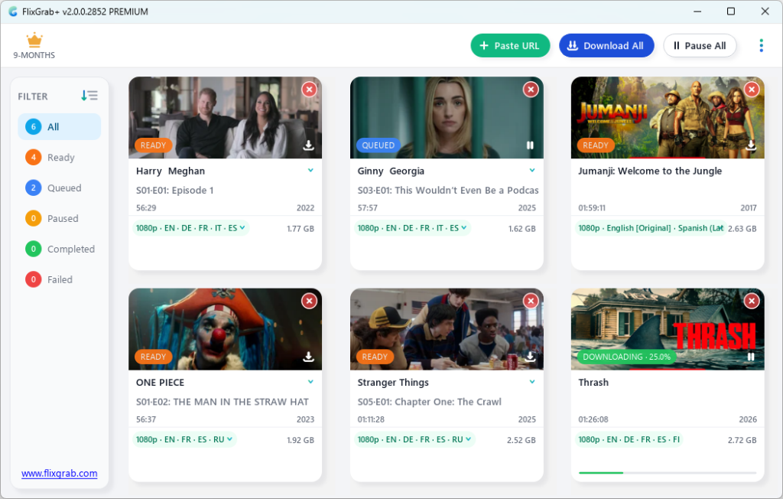Open the ONE PIECE quality and language dropdown
This screenshot has width=783, height=499.
click(184, 440)
